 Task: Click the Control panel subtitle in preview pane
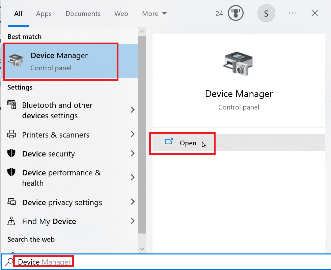pyautogui.click(x=239, y=107)
